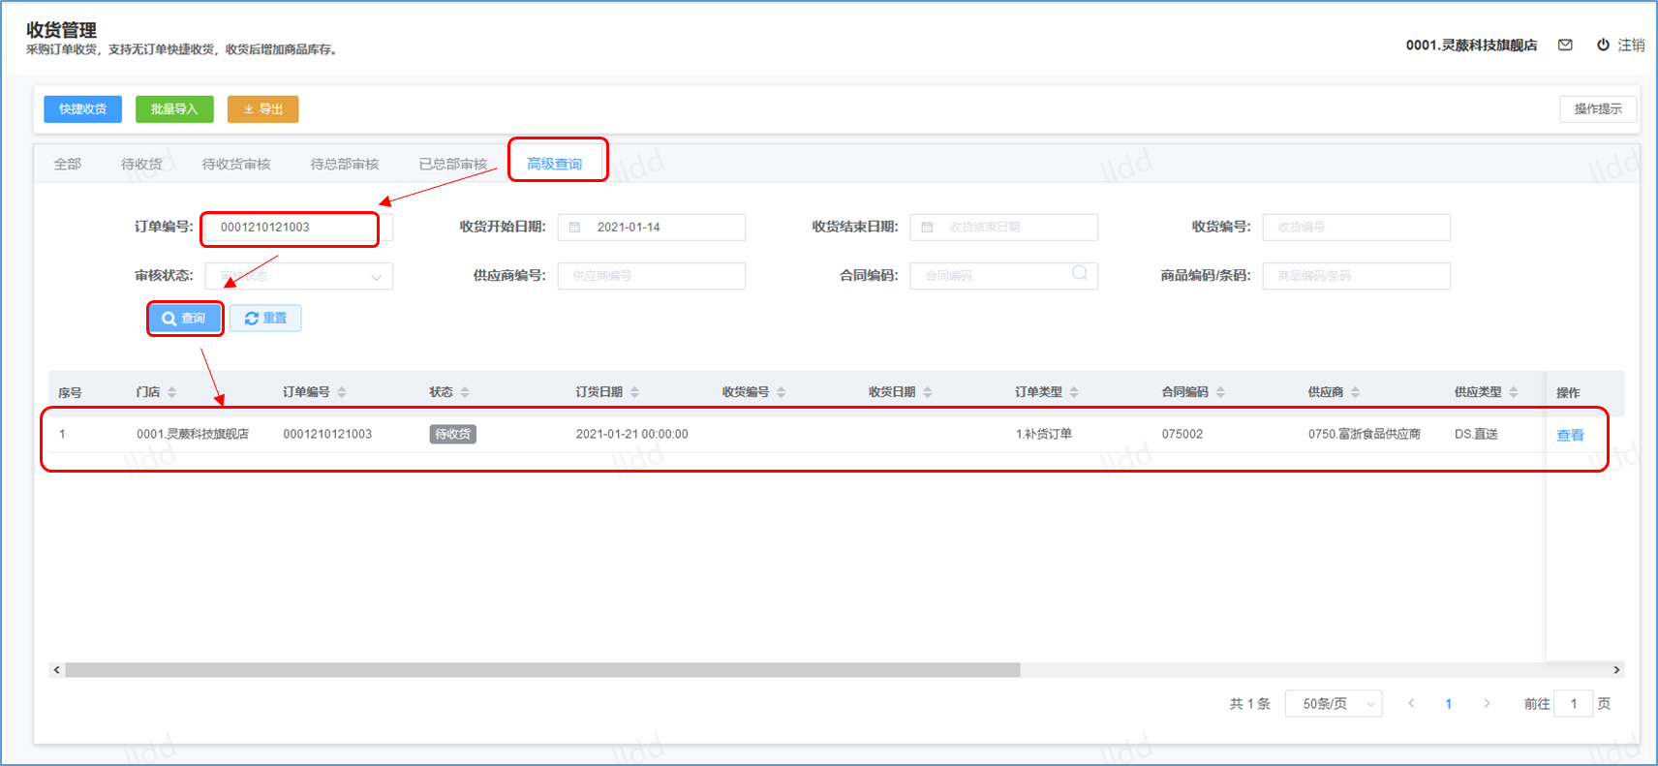This screenshot has width=1658, height=766.
Task: Open the mail envelope icon in header
Action: [x=1565, y=45]
